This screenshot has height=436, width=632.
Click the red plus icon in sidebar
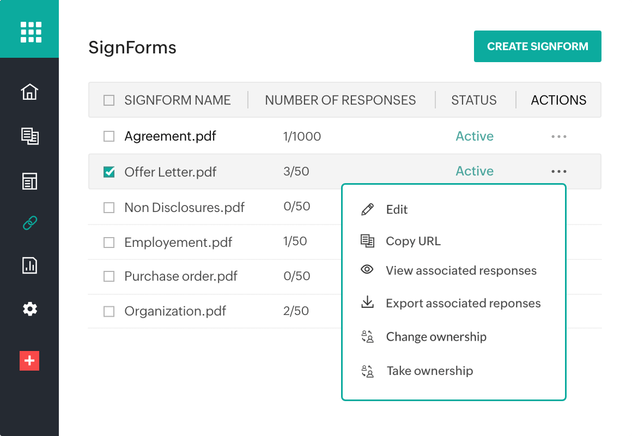pyautogui.click(x=29, y=361)
